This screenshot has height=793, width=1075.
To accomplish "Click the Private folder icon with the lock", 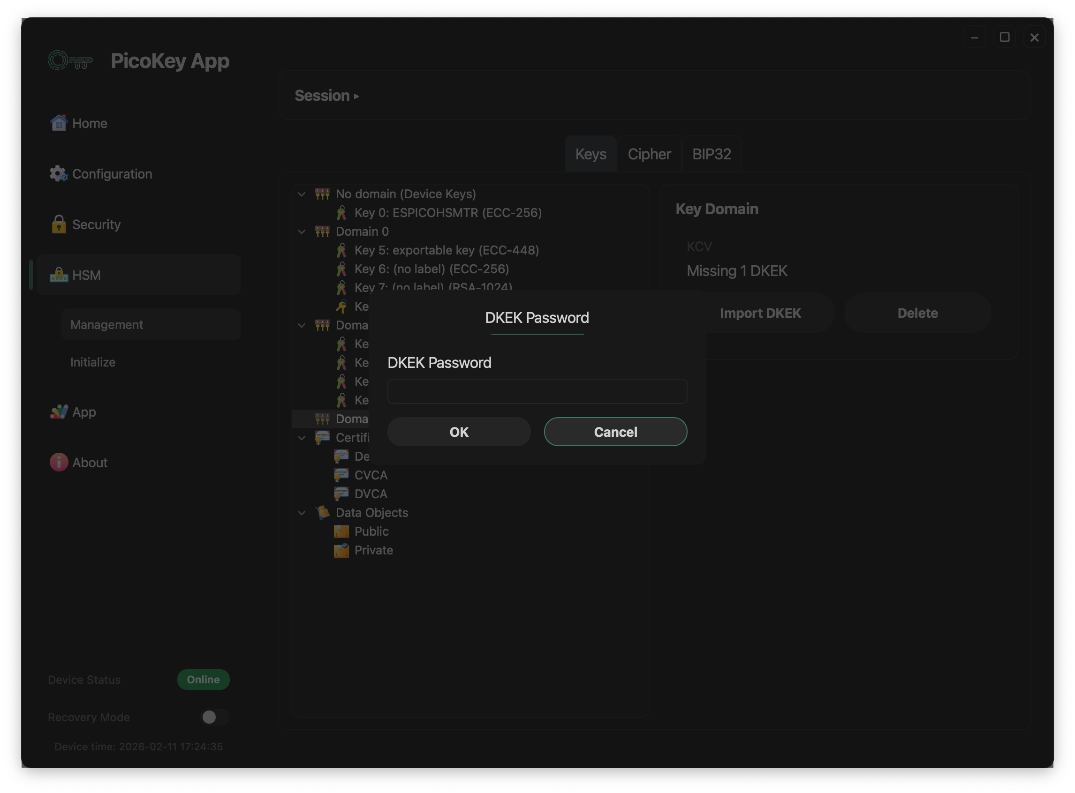I will tap(341, 550).
